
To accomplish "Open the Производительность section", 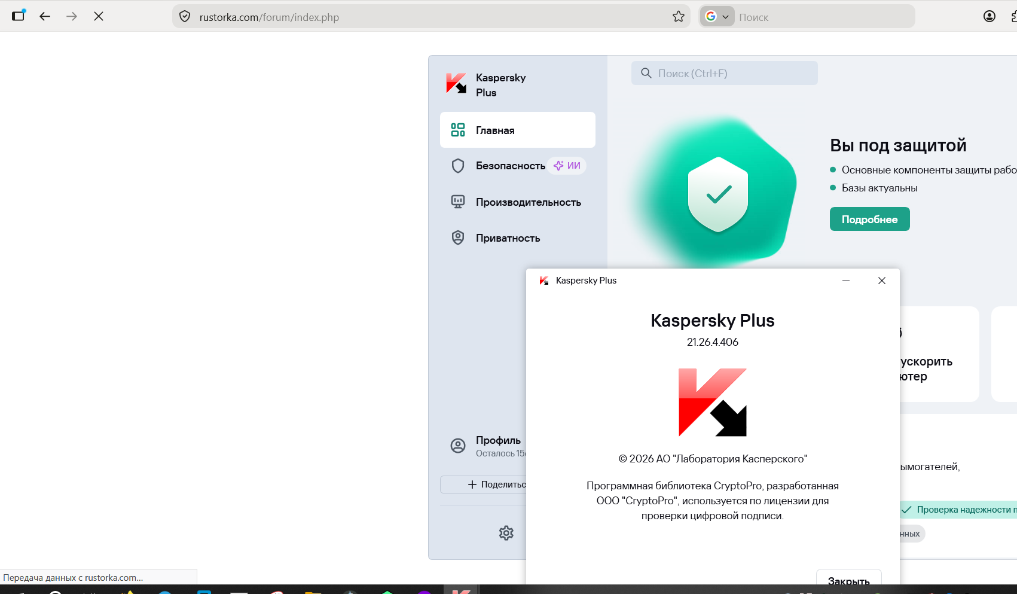I will coord(518,202).
